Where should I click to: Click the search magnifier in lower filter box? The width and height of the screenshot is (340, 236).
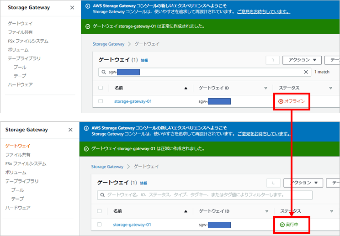pyautogui.click(x=102, y=195)
